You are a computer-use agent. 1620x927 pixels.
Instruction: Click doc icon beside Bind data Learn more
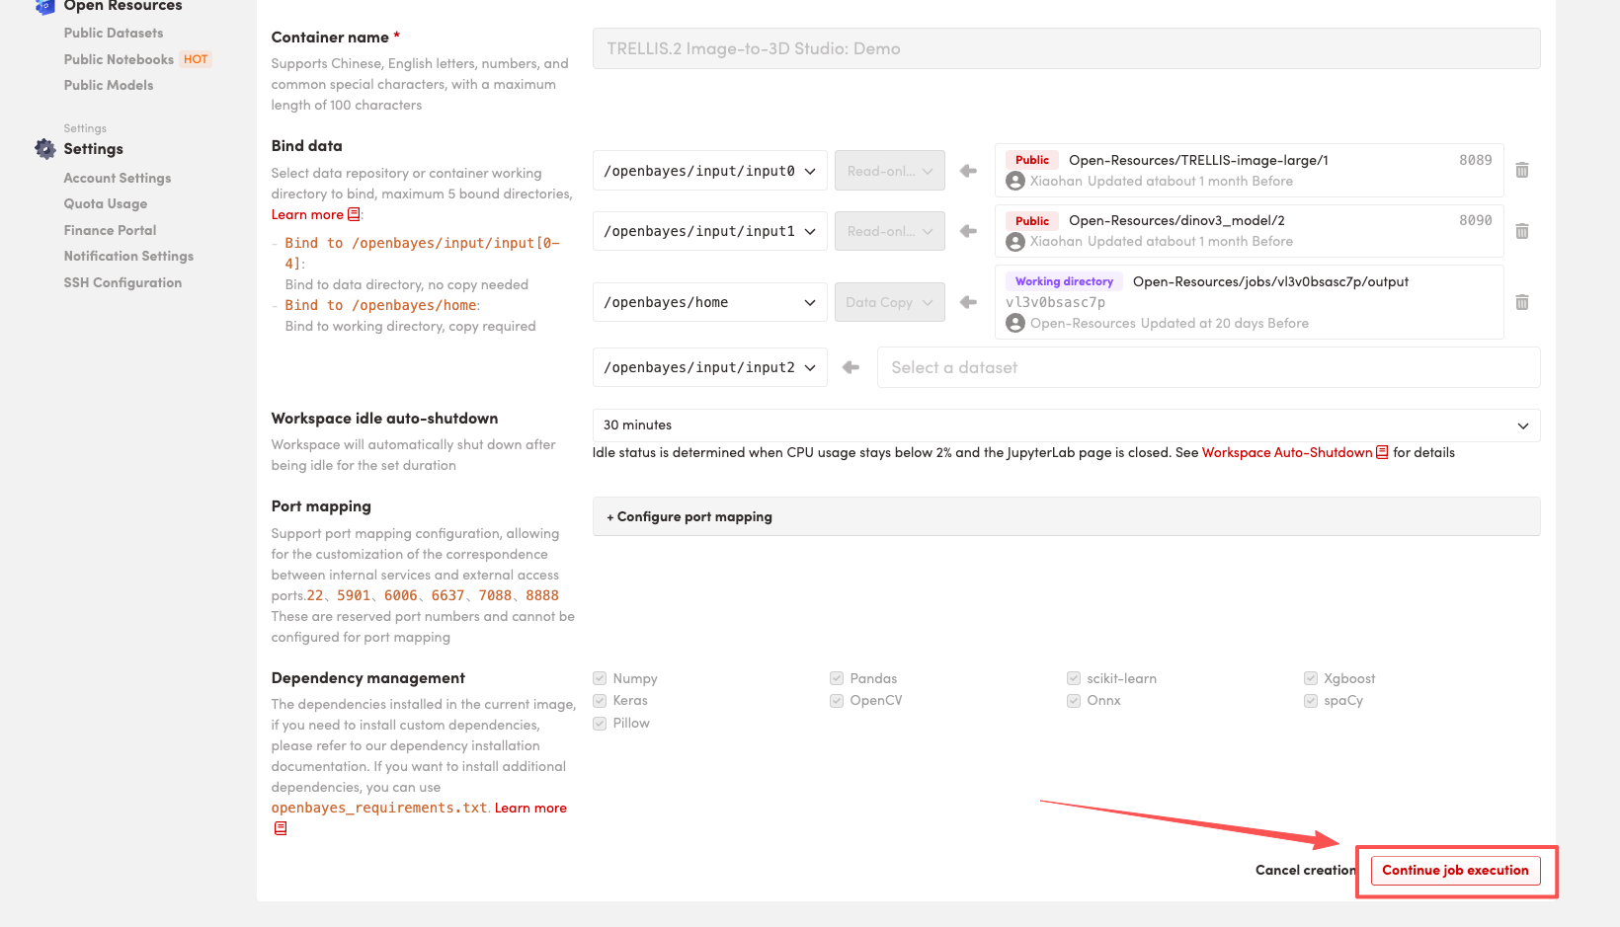point(354,214)
